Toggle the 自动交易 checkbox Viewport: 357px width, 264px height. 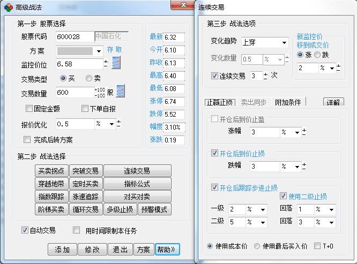pyautogui.click(x=25, y=231)
